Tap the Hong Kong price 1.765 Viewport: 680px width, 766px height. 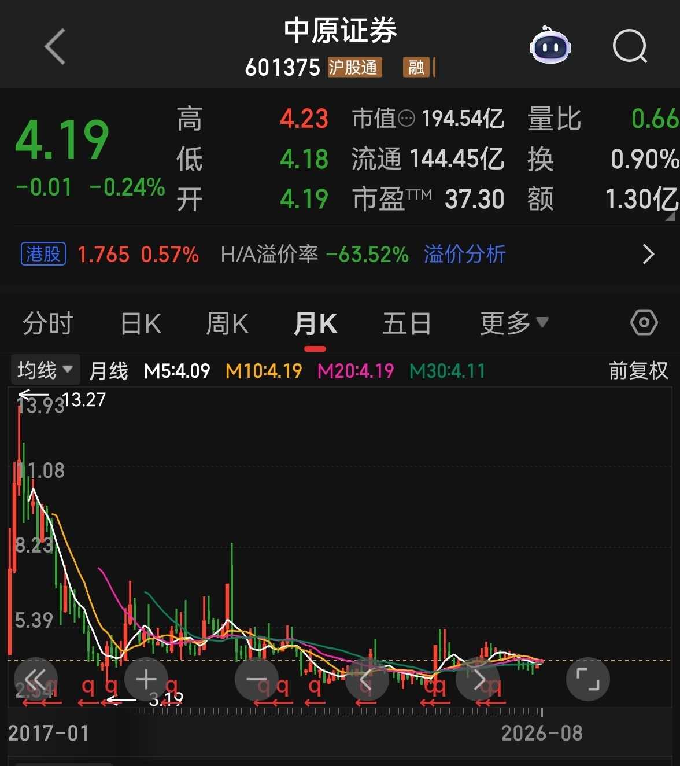click(104, 255)
